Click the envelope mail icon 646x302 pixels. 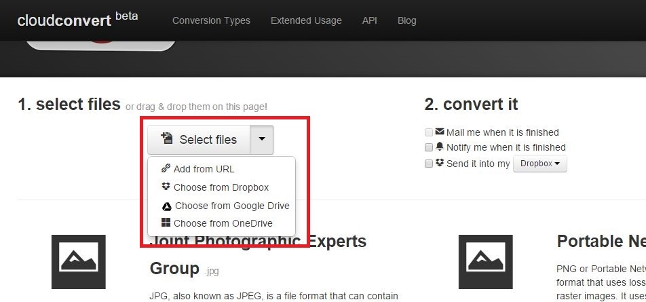click(x=440, y=132)
